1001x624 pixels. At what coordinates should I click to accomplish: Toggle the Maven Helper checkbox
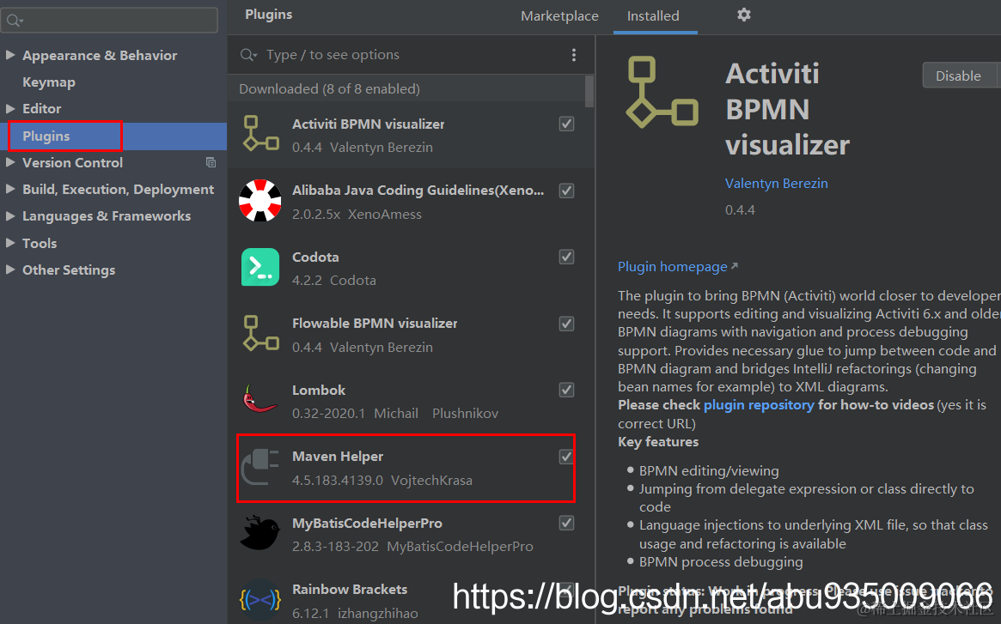(566, 456)
